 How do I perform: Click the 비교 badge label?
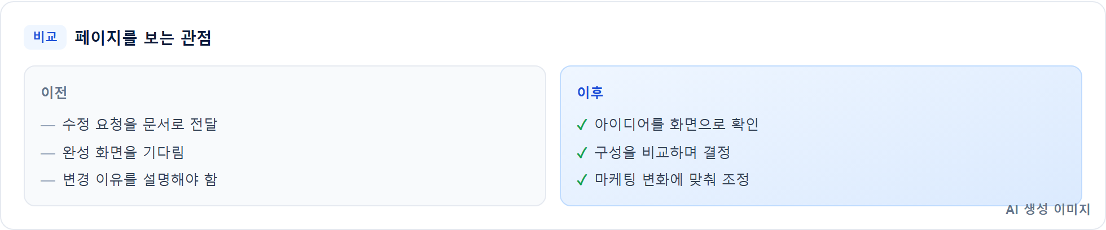click(45, 37)
